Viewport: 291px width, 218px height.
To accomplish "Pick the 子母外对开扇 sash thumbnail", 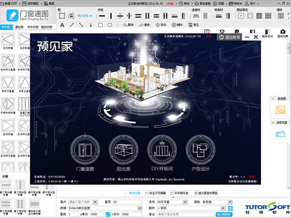I will [8, 104].
